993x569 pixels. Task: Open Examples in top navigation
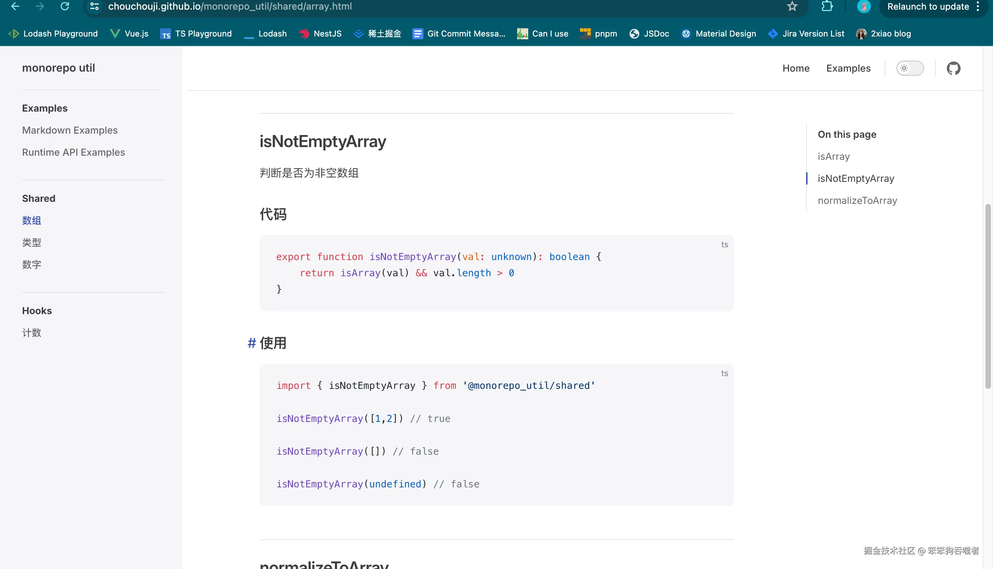tap(848, 69)
